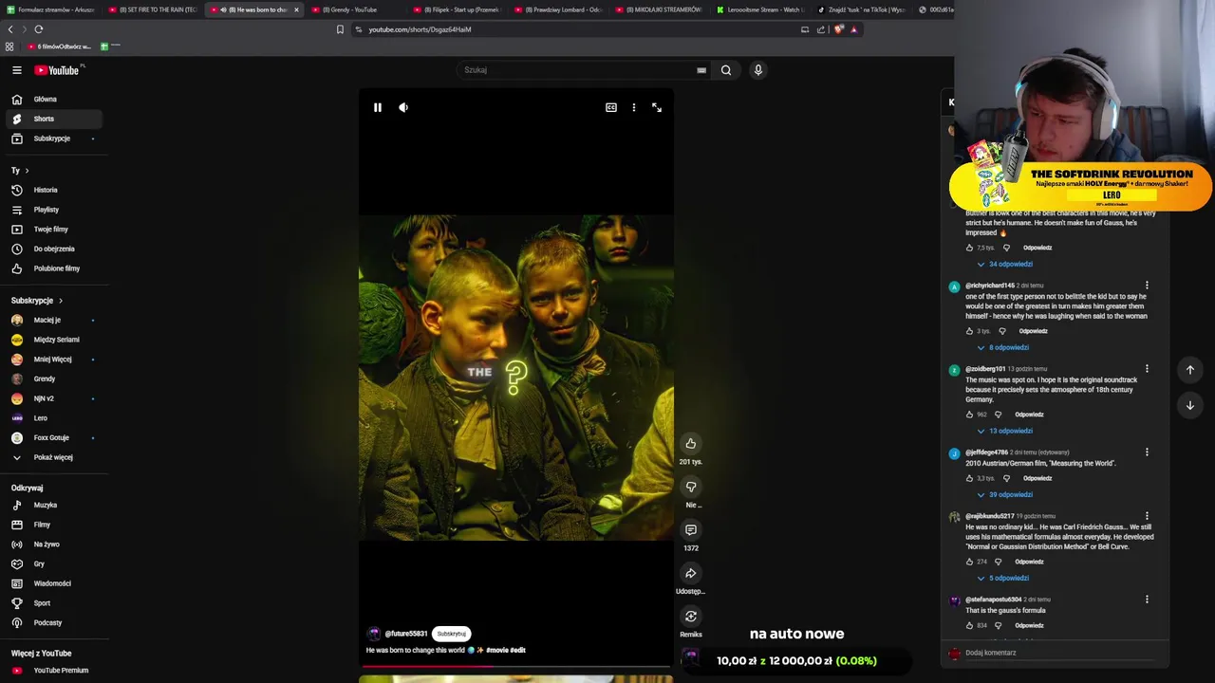Start voice search with microphone icon
Viewport: 1215px width, 683px height.
pyautogui.click(x=757, y=69)
